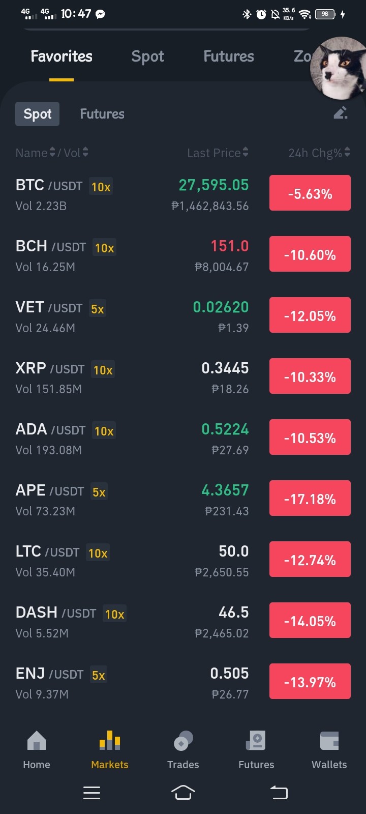Tap the Android recent-apps menu icon

[x=91, y=793]
